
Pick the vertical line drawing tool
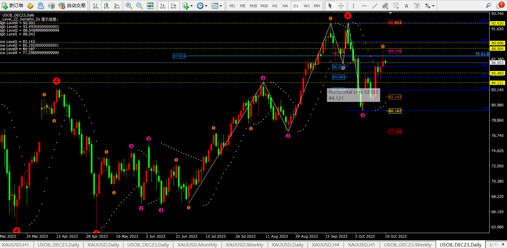click(x=354, y=6)
